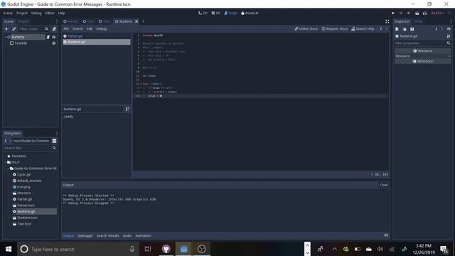
Task: Load resource with Inspector folder icon
Action: click(x=405, y=29)
